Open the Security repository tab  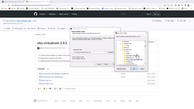point(52,28)
